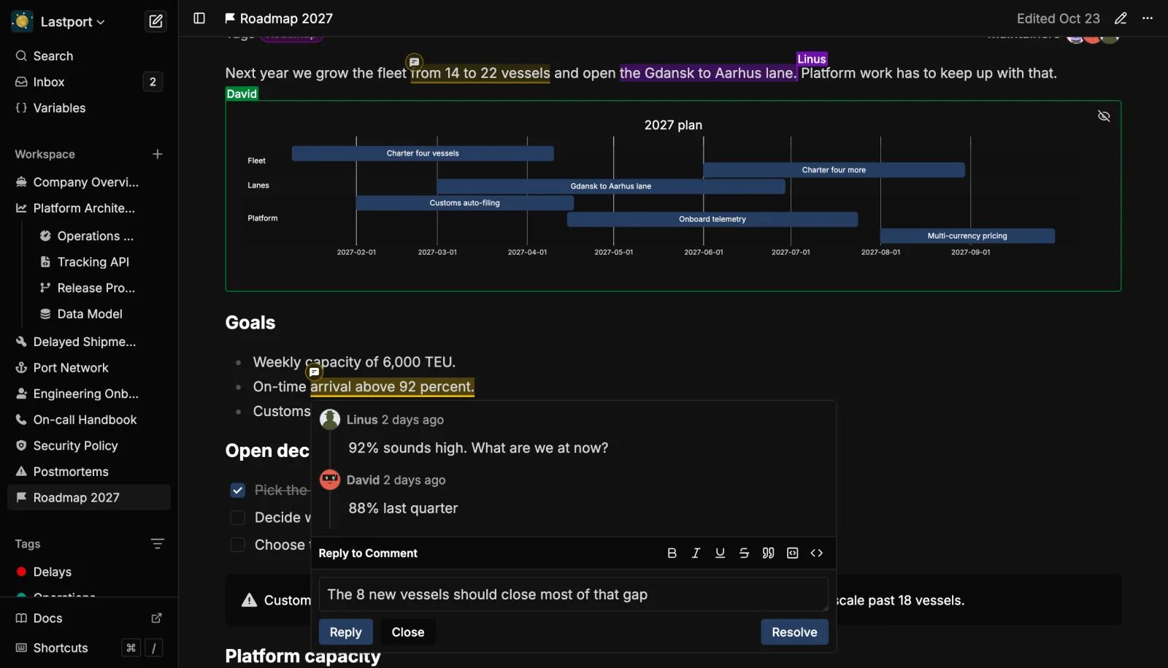The height and width of the screenshot is (668, 1168).
Task: Open the On-call Handbook document
Action: tap(88, 420)
